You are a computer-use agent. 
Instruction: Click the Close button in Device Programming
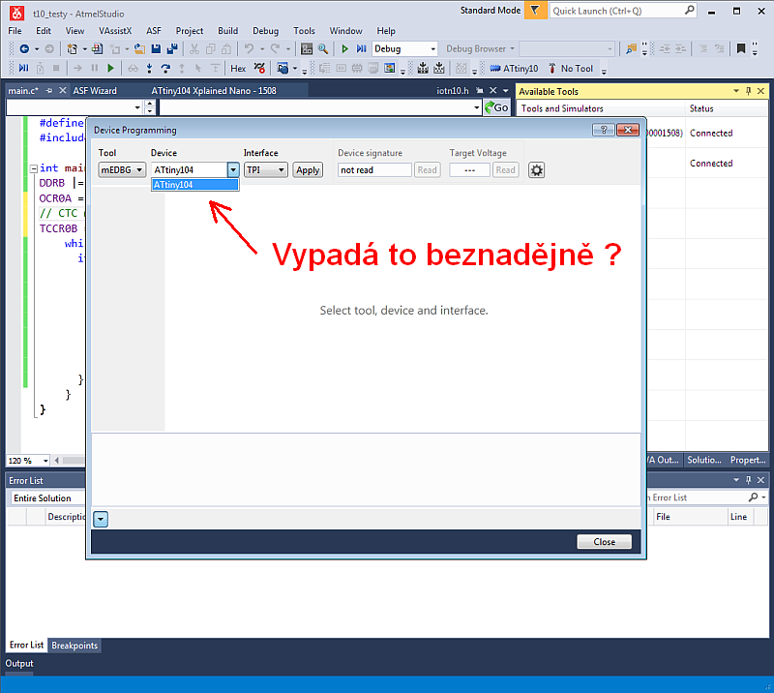click(x=604, y=542)
